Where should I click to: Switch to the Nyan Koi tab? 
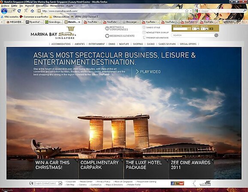[x=34, y=22]
